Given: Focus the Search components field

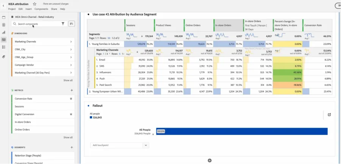Looking at the screenshot, I should pyautogui.click(x=39, y=24).
